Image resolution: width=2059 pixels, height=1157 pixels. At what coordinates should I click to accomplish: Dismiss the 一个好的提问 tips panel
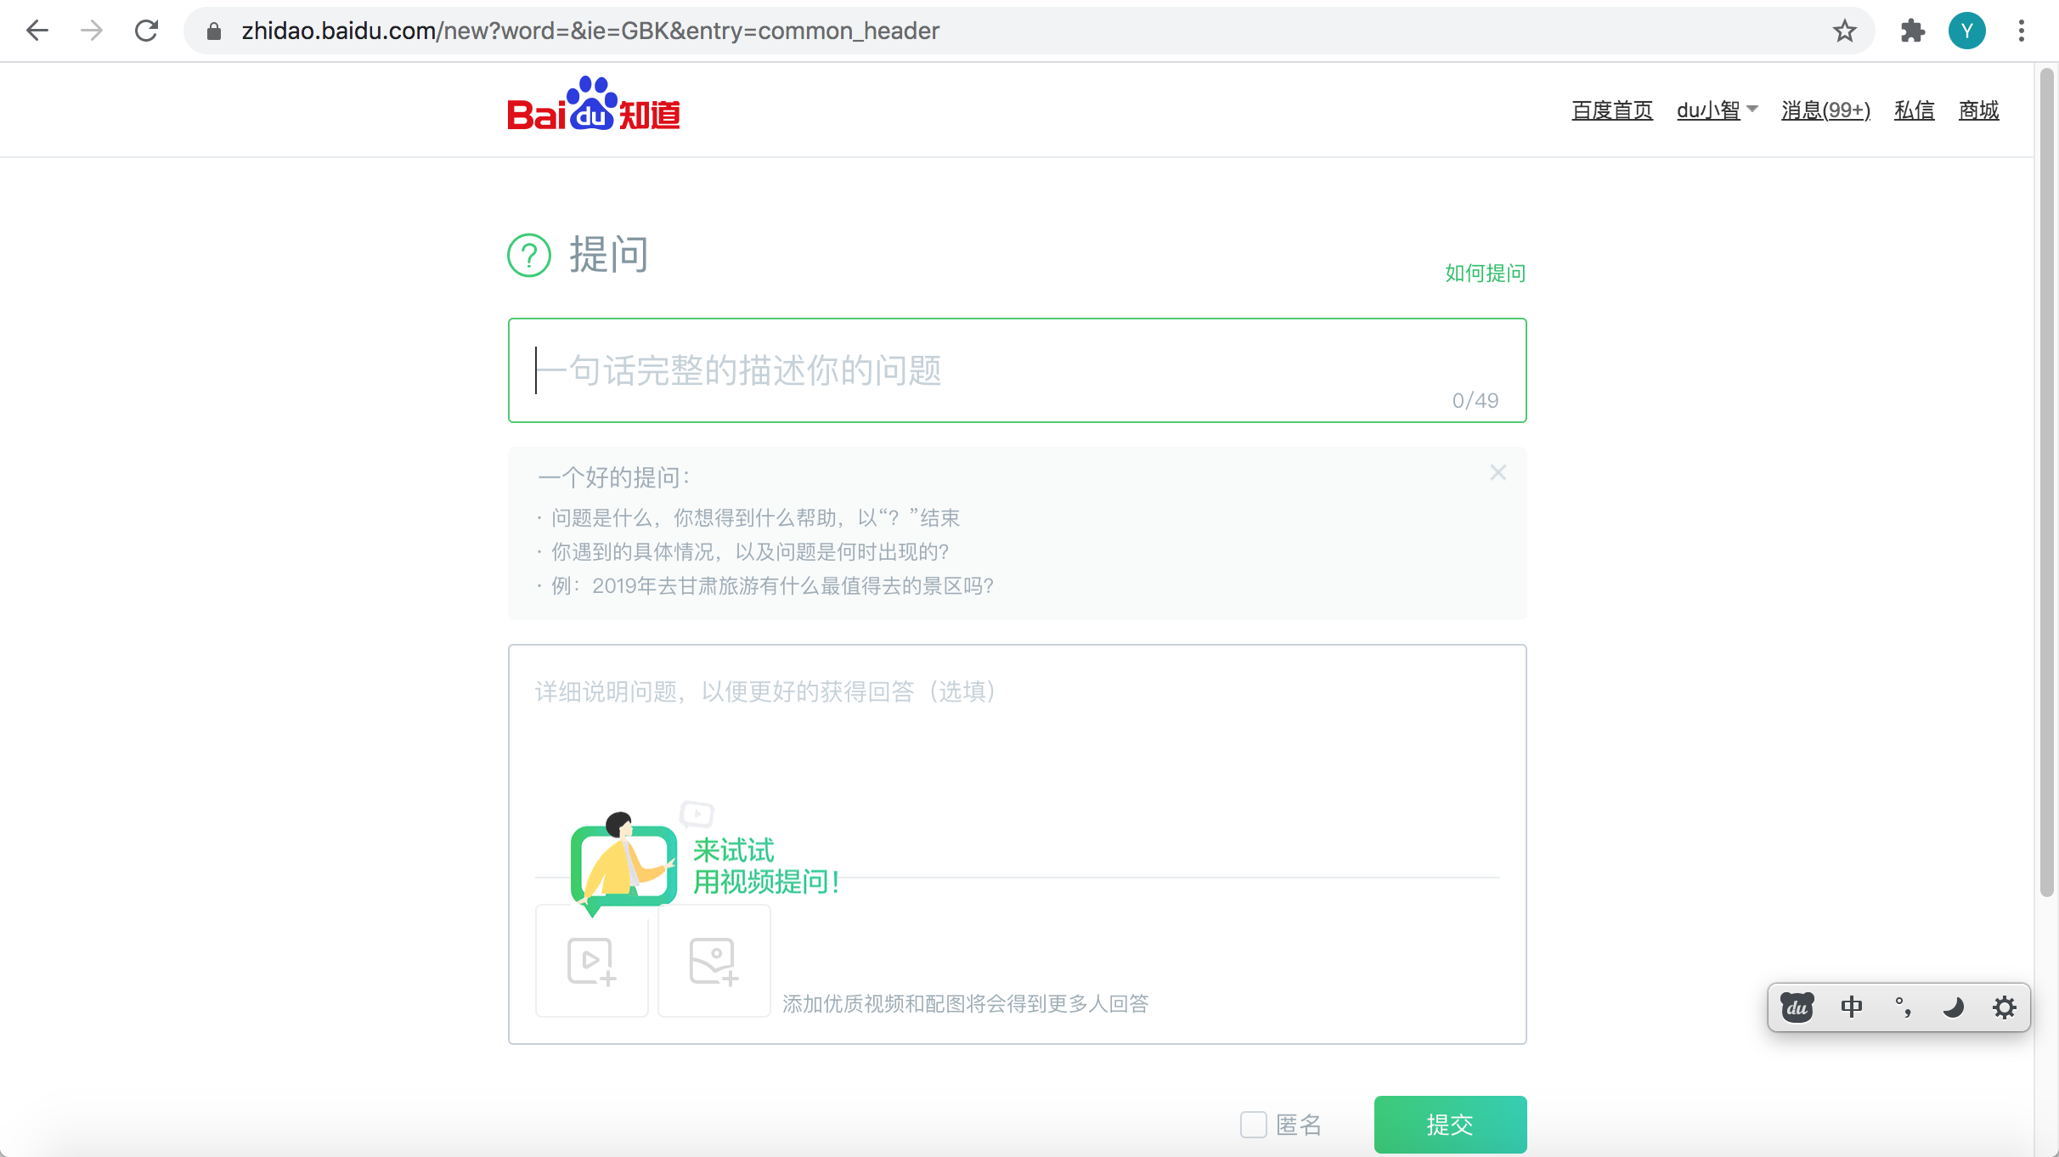click(x=1498, y=472)
